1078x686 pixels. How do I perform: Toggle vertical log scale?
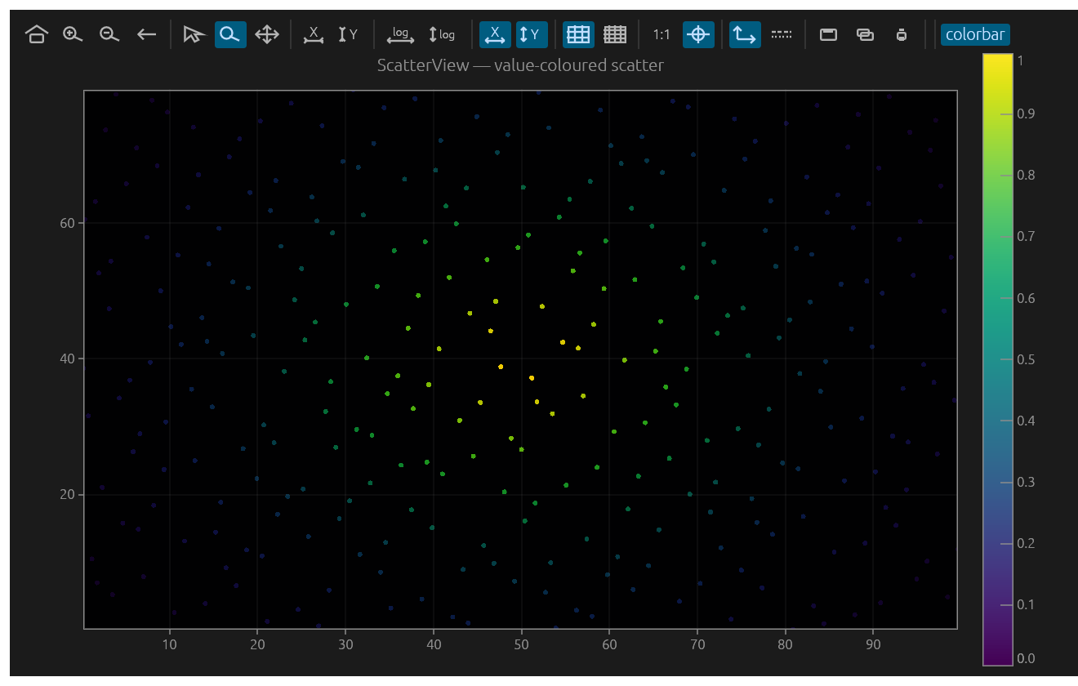coord(442,34)
